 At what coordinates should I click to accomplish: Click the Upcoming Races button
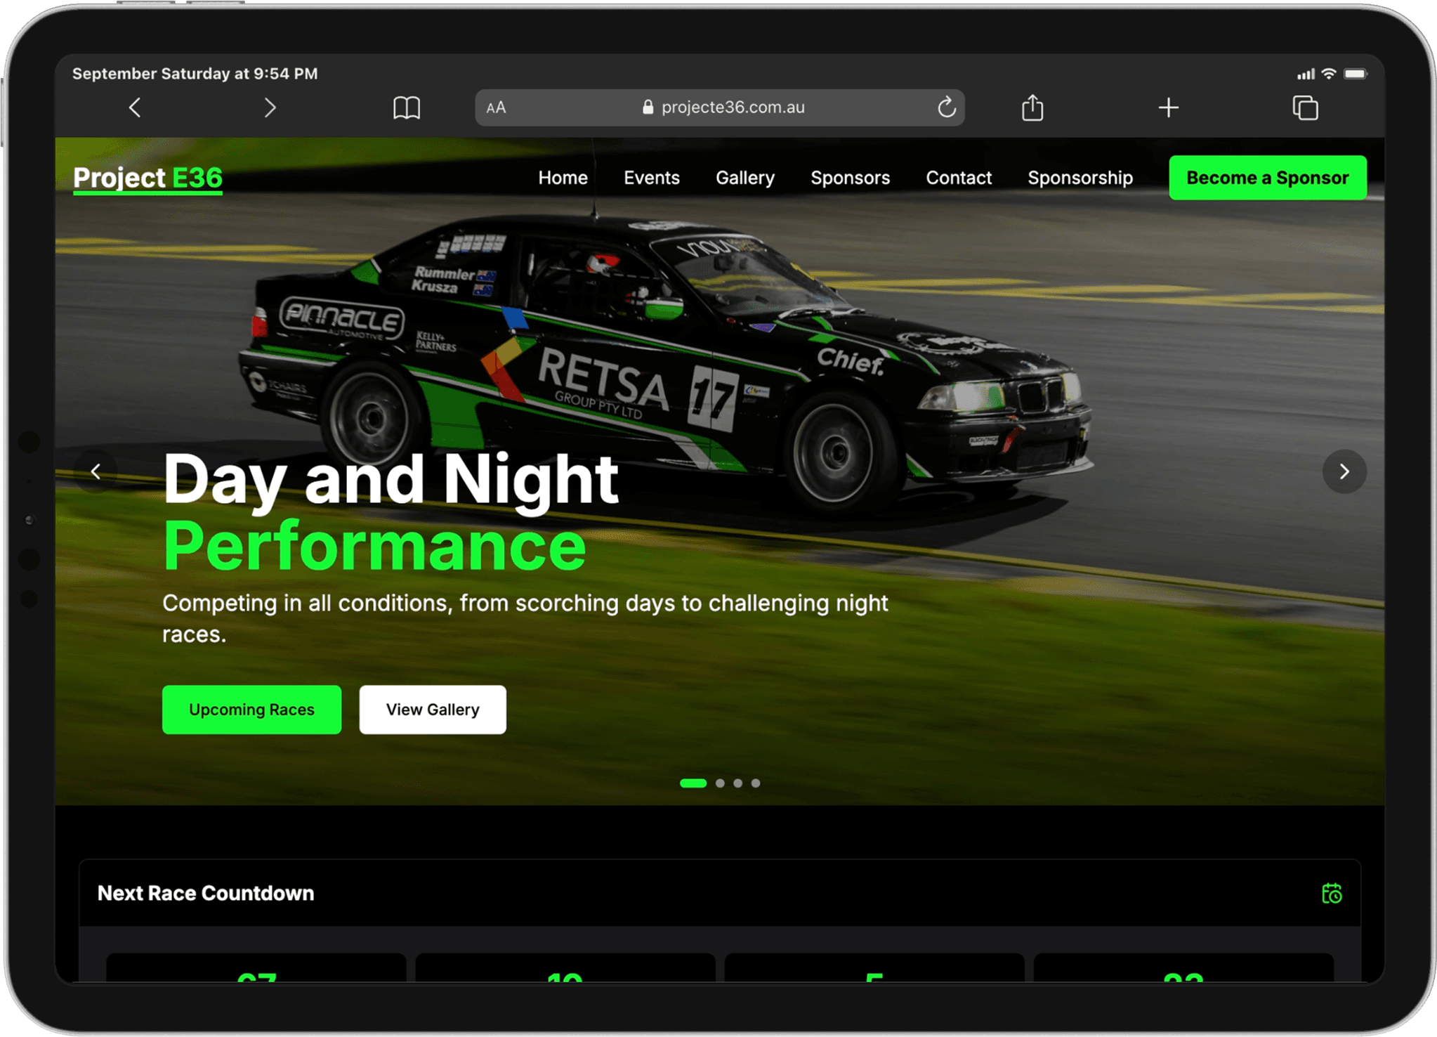pos(251,710)
